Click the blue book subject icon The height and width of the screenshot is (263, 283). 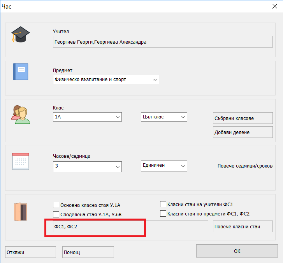click(21, 72)
